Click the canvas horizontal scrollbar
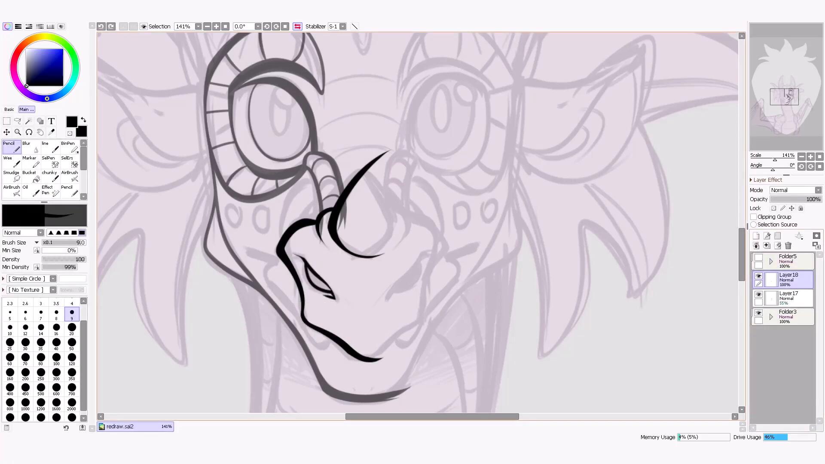825x464 pixels. pos(432,417)
